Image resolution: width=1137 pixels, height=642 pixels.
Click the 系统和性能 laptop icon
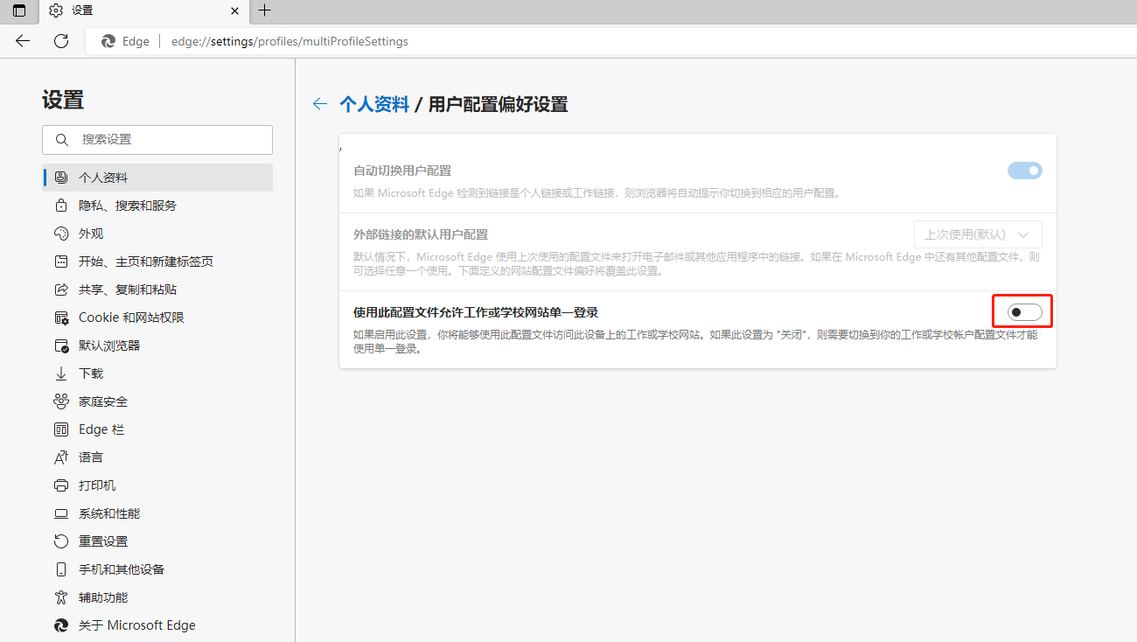click(x=61, y=513)
